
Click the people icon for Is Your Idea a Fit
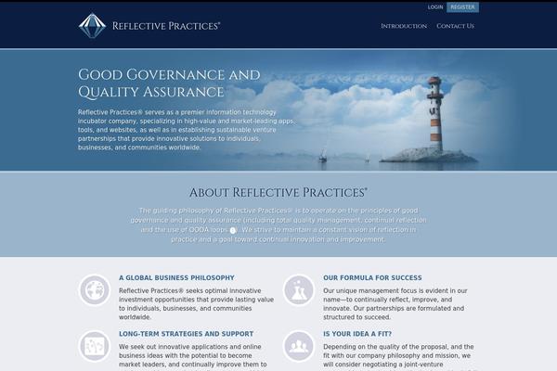(298, 346)
